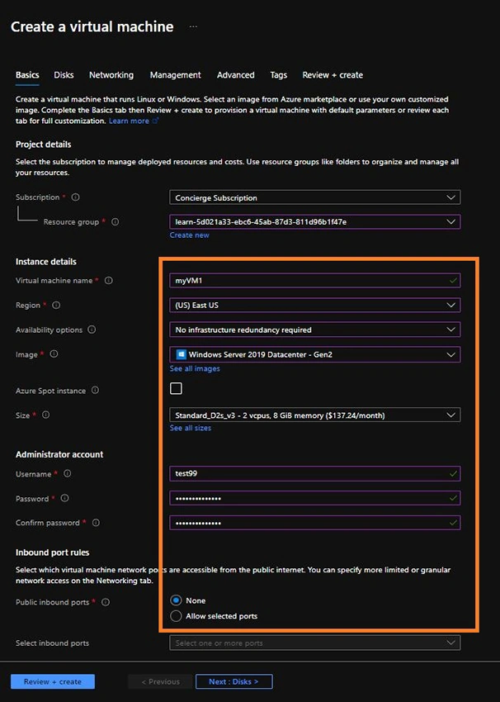Image resolution: width=500 pixels, height=702 pixels.
Task: Click the Windows logo in Image field
Action: click(182, 354)
